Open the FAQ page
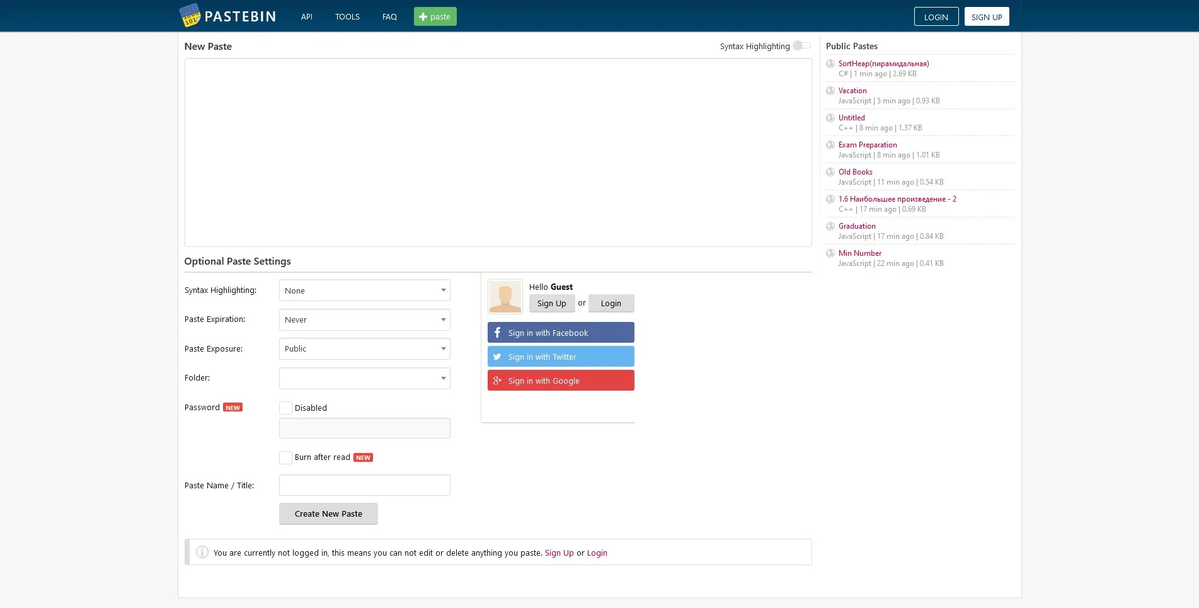The image size is (1199, 608). pyautogui.click(x=389, y=16)
